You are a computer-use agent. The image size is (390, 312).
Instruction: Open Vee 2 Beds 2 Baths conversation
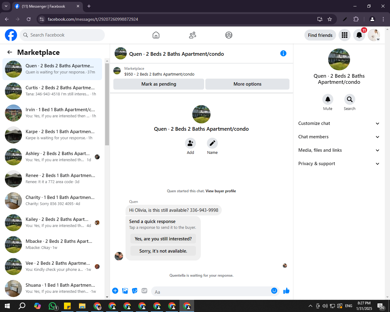pos(52,267)
